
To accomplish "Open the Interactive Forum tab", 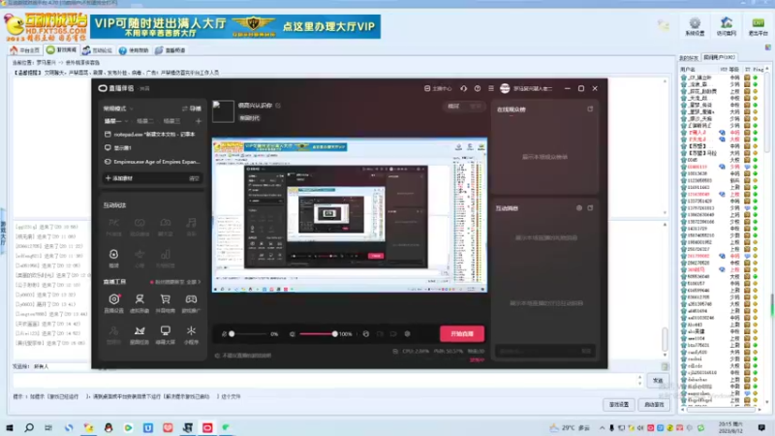I will (98, 50).
